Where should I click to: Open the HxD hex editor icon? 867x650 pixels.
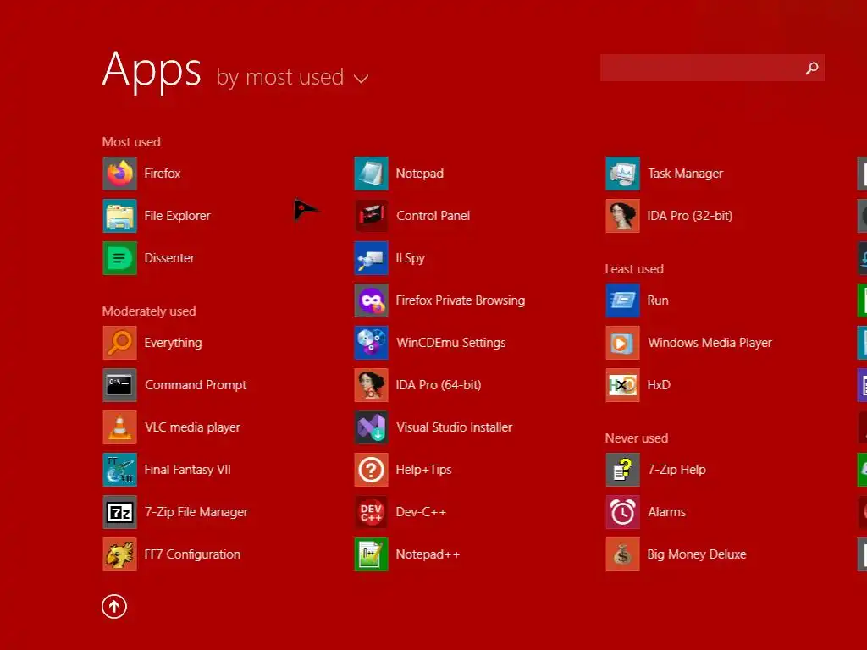pyautogui.click(x=622, y=385)
